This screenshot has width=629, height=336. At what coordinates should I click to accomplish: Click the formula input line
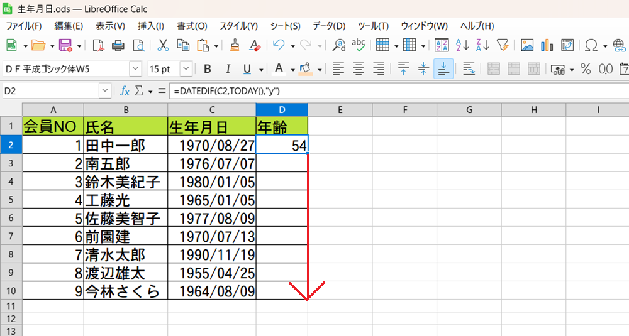click(399, 91)
